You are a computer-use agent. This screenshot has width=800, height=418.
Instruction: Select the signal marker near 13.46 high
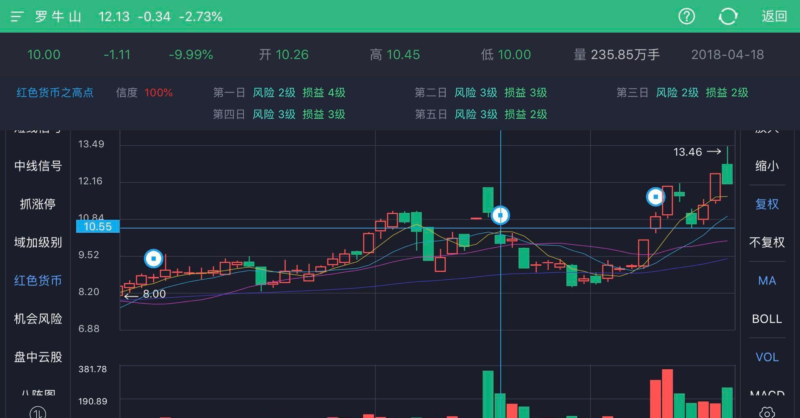655,197
